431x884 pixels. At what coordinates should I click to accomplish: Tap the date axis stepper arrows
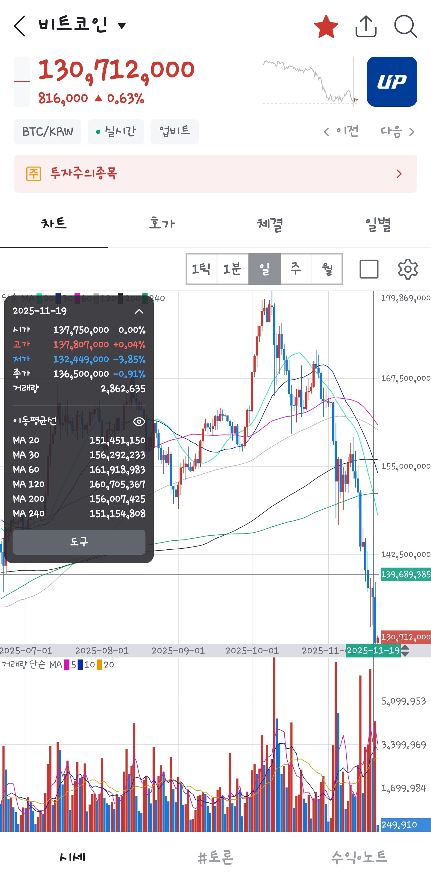tap(405, 651)
